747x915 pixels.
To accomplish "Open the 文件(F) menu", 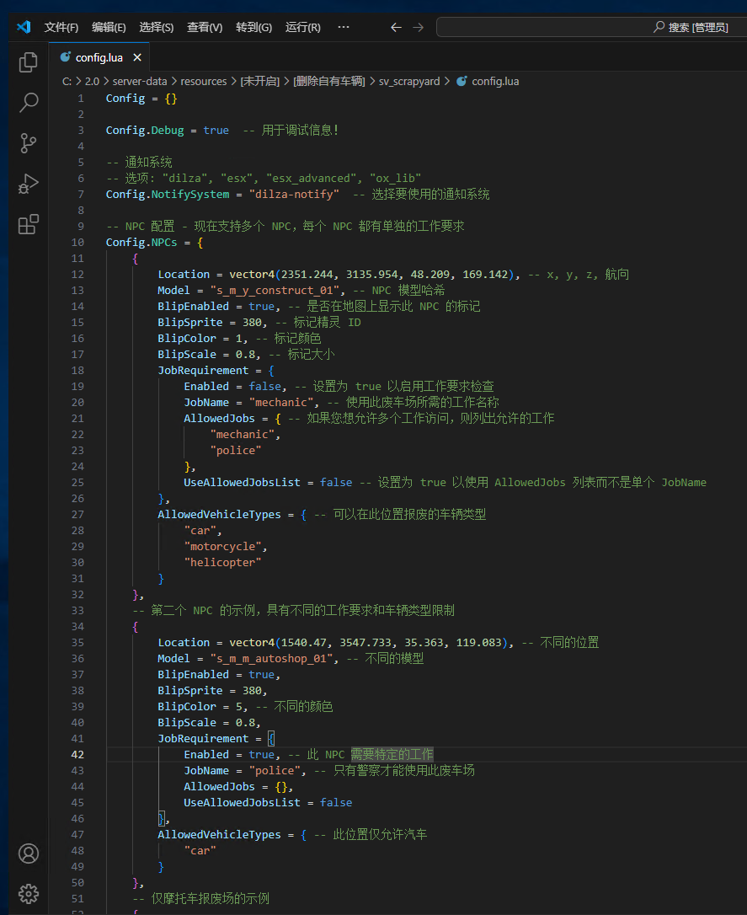I will point(61,27).
